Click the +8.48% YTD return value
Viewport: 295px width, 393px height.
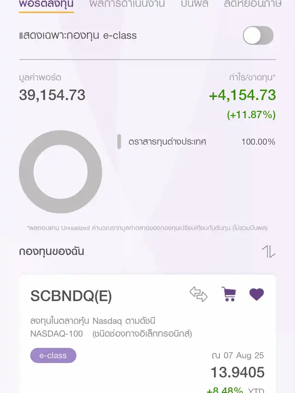(225, 390)
